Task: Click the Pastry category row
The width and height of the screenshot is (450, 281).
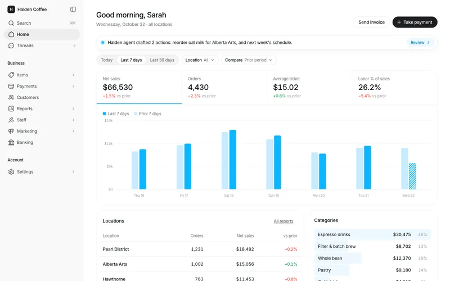Action: click(x=372, y=270)
